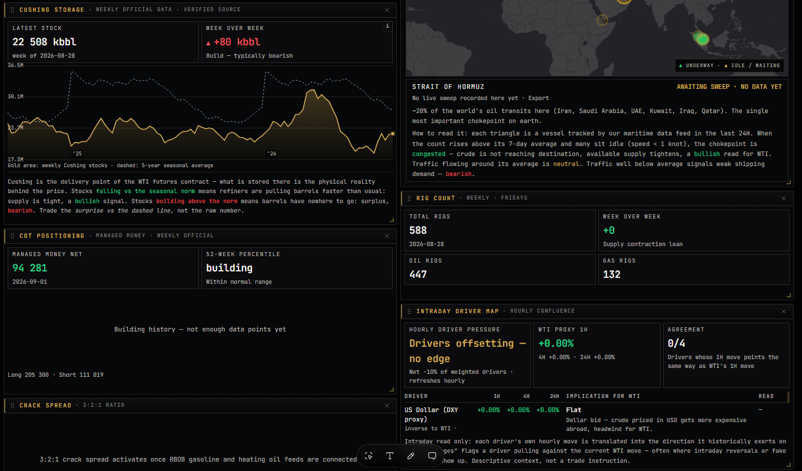The image size is (802, 471).
Task: Click the US Dollar (DXY proxy) driver row
Action: coord(595,419)
